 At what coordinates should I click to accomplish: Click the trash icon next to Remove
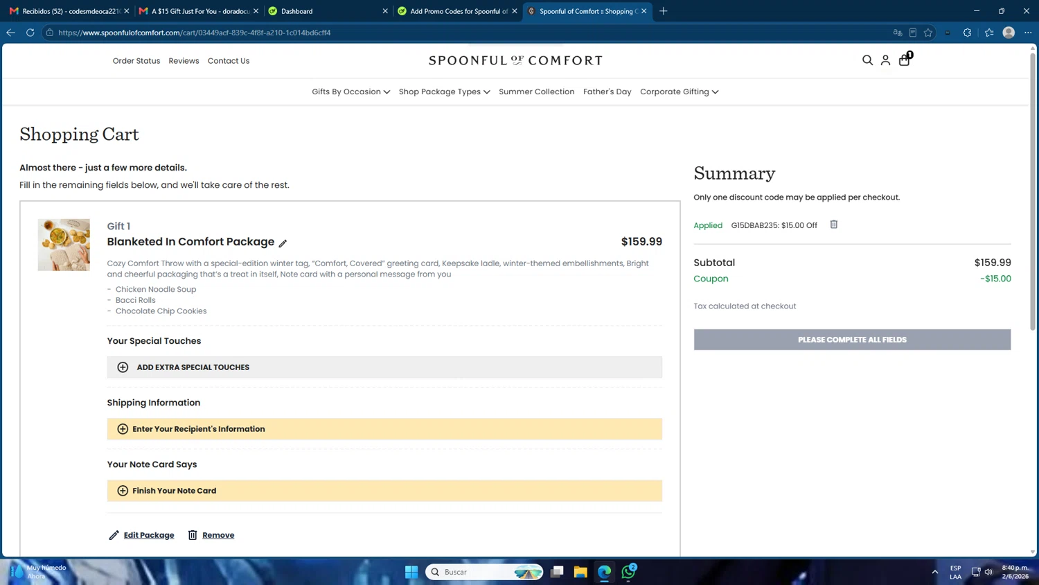[193, 535]
